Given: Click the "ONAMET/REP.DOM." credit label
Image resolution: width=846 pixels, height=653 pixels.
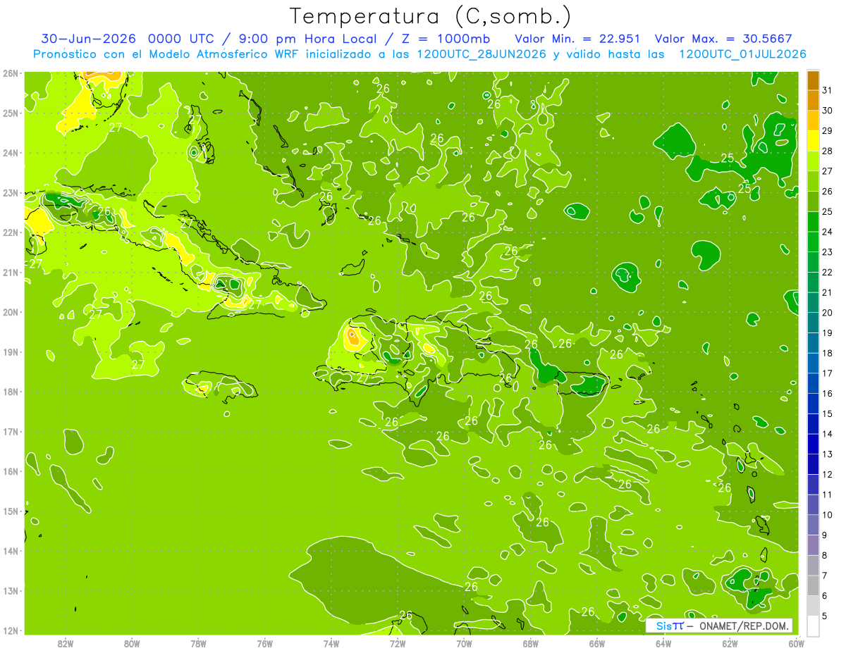Looking at the screenshot, I should click(744, 626).
